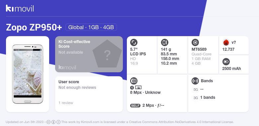Click the pentagon question mark score
259x126 pixels.
point(107,54)
